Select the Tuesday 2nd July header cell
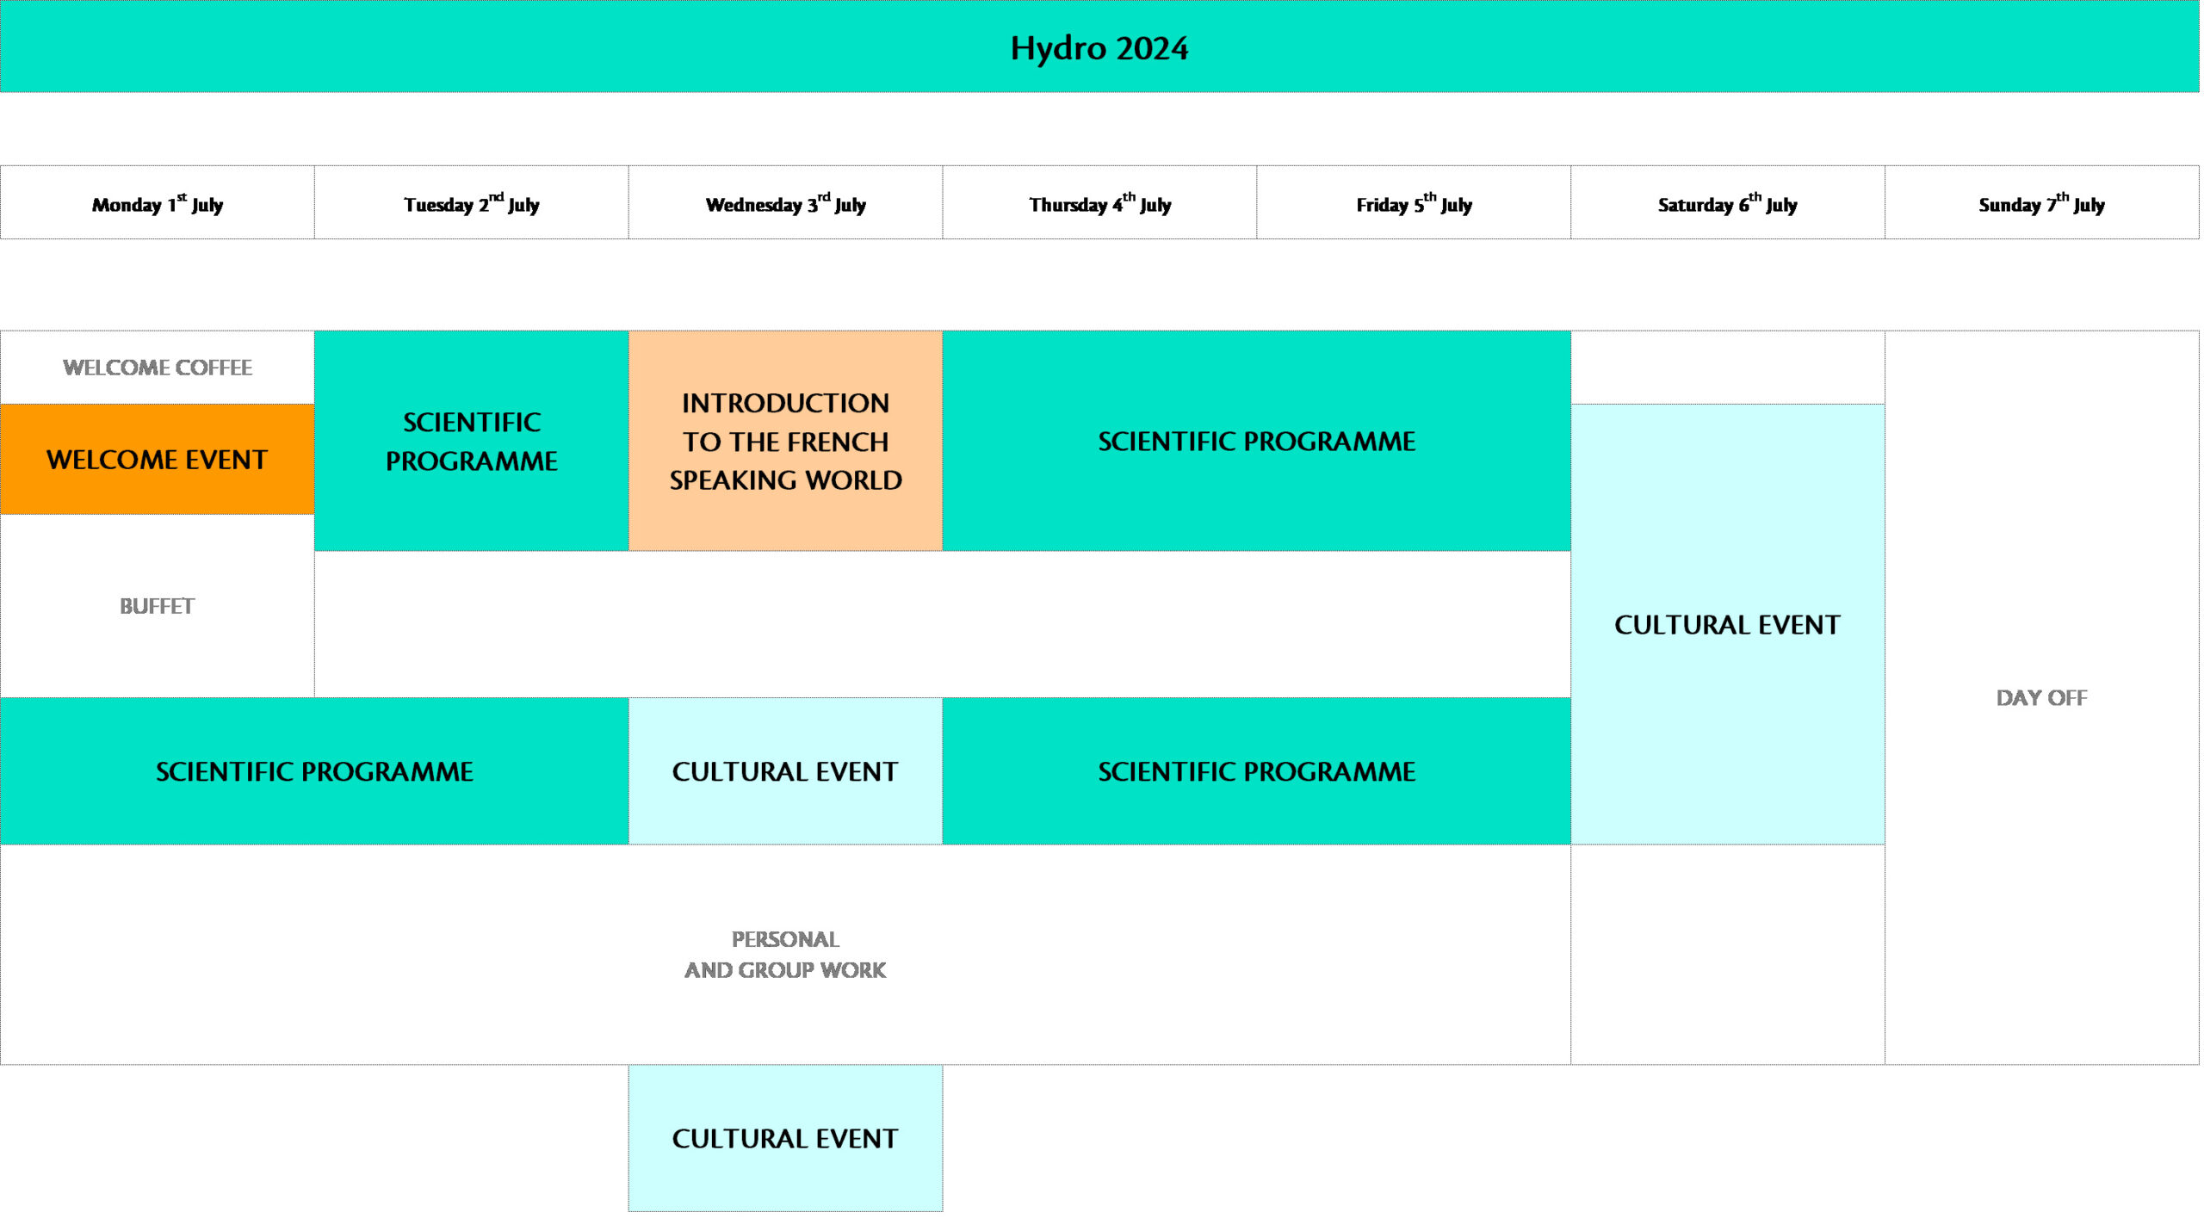2204x1231 pixels. click(x=472, y=204)
